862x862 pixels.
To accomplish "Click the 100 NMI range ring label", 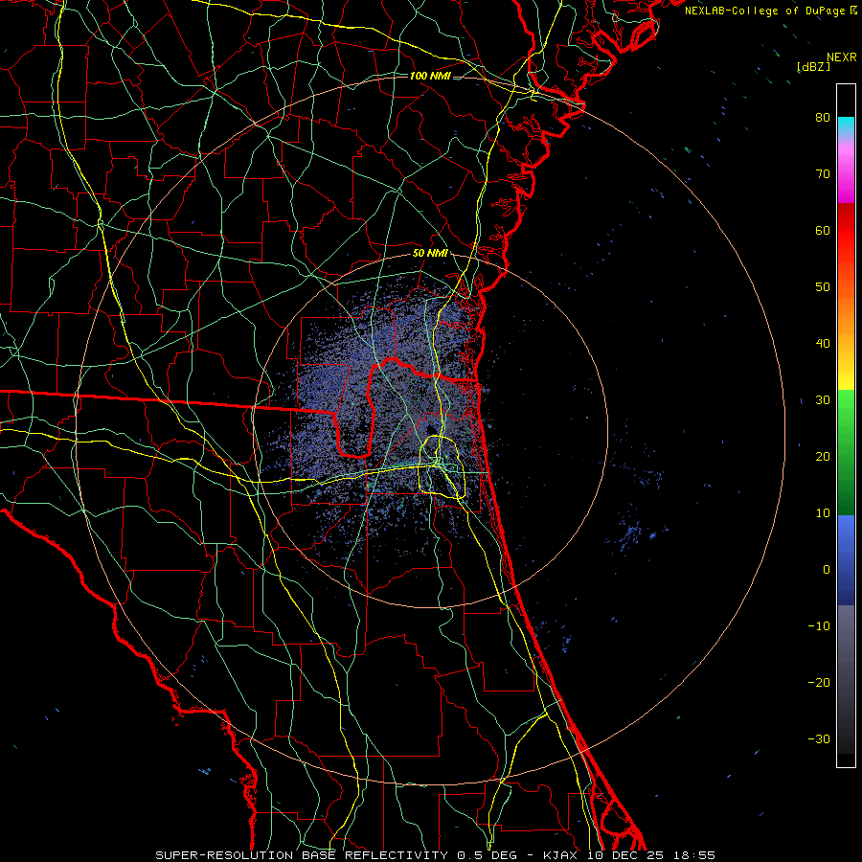I will pos(430,76).
